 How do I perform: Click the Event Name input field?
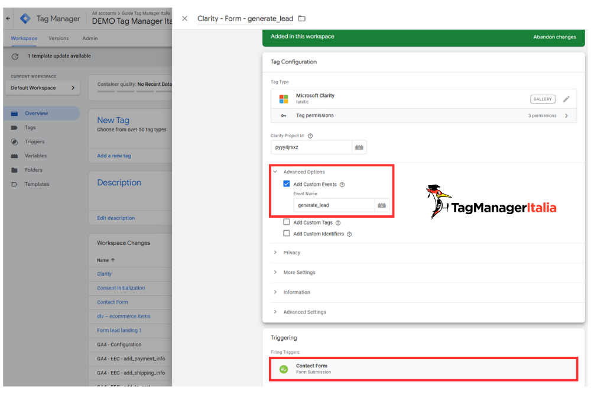[x=334, y=205]
